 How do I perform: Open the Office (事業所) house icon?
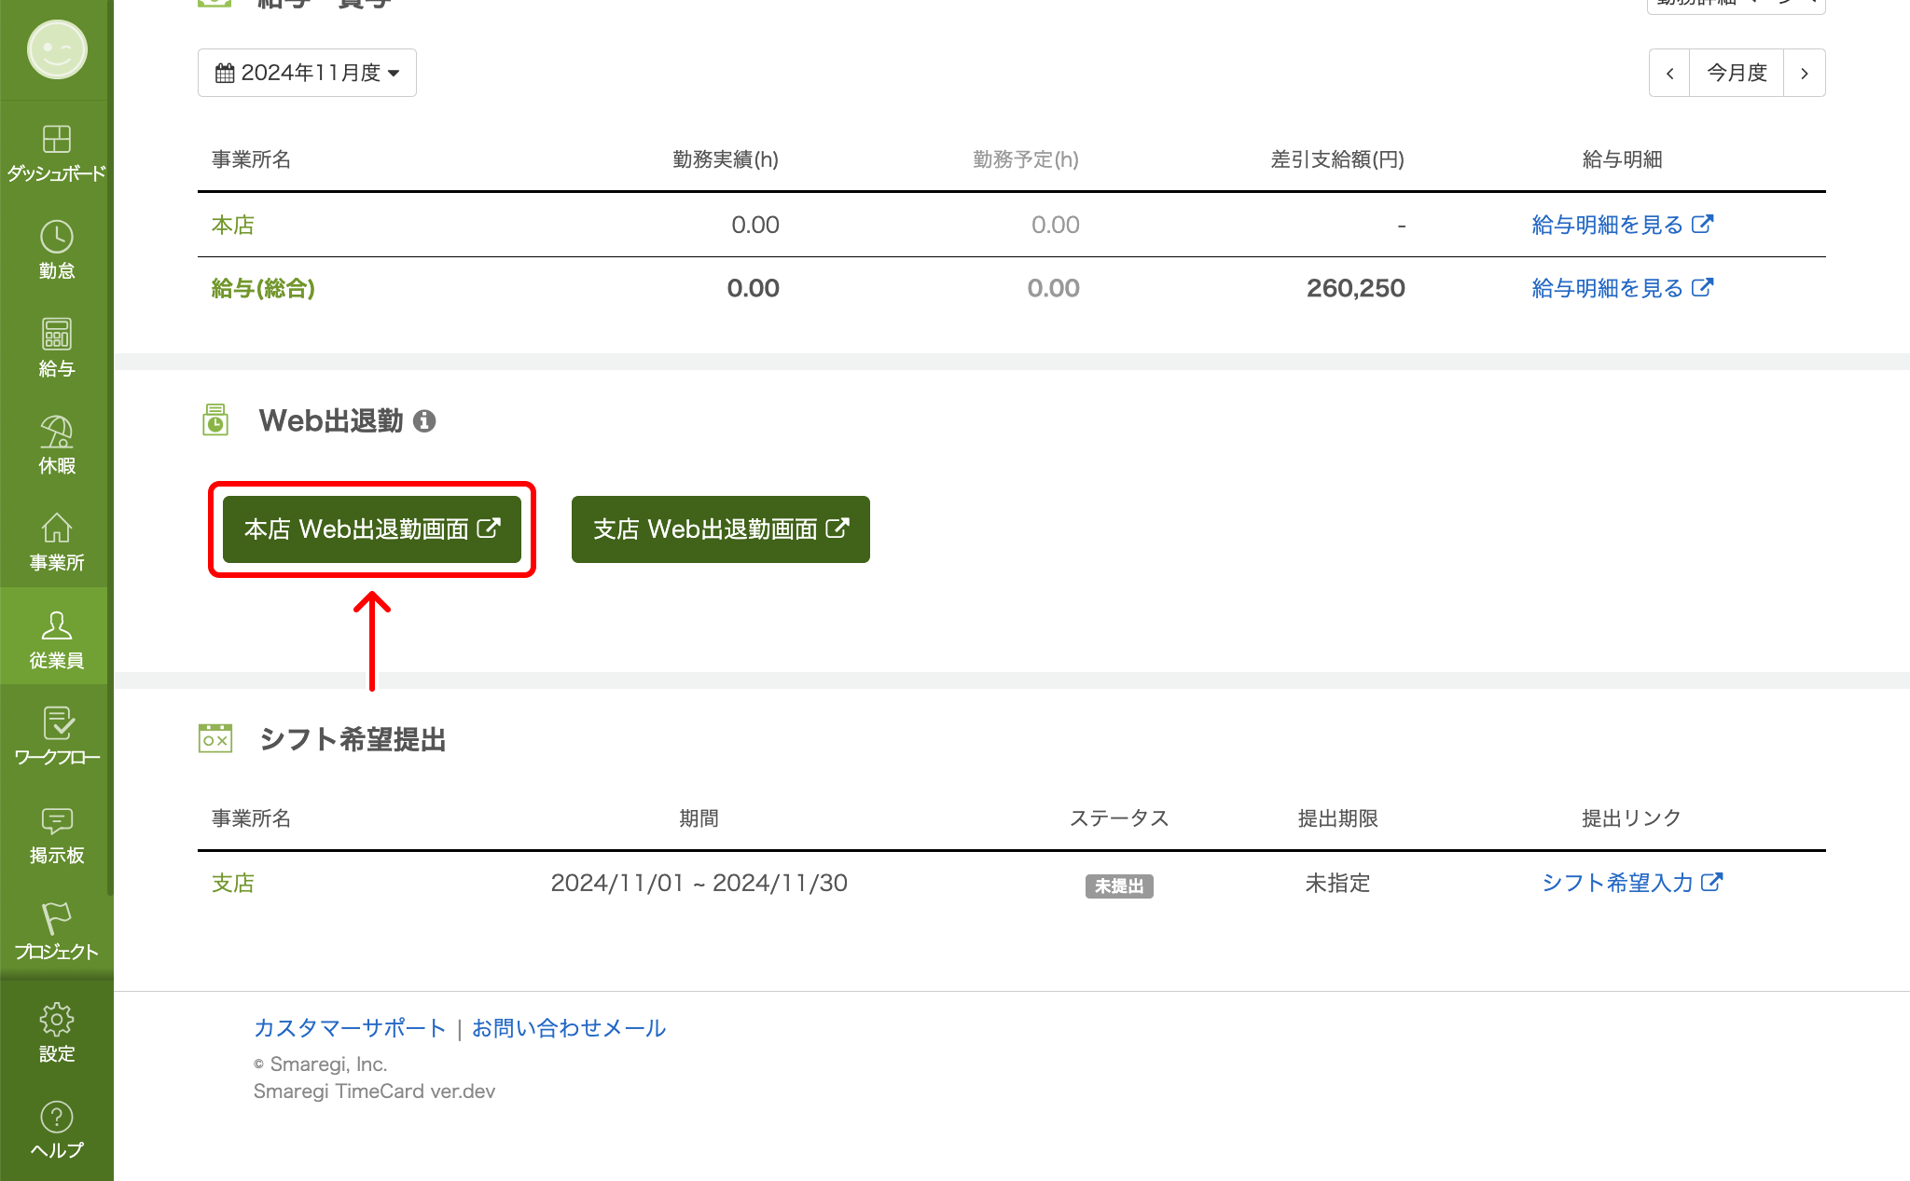(x=56, y=541)
